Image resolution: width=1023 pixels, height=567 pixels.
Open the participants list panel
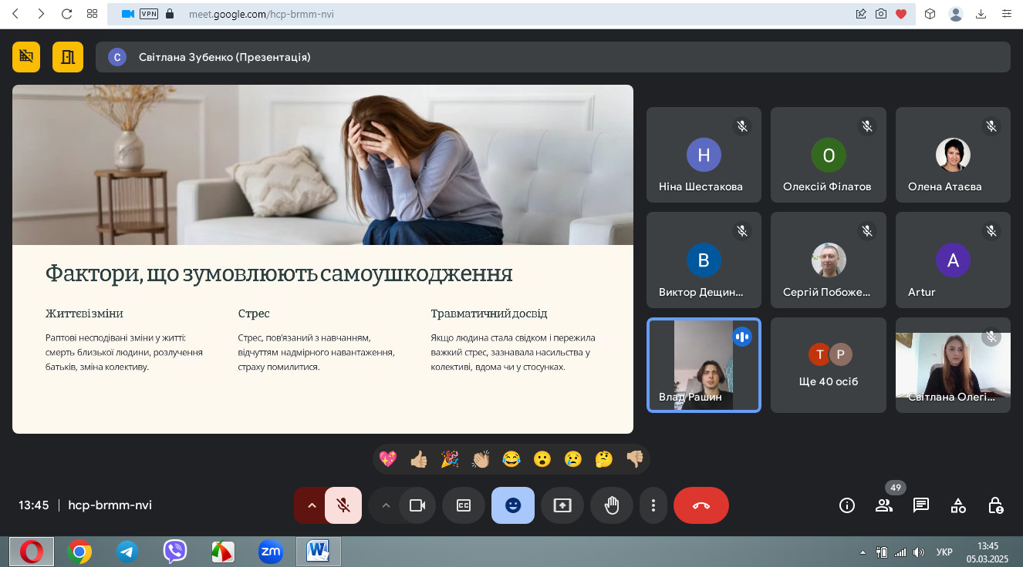884,505
